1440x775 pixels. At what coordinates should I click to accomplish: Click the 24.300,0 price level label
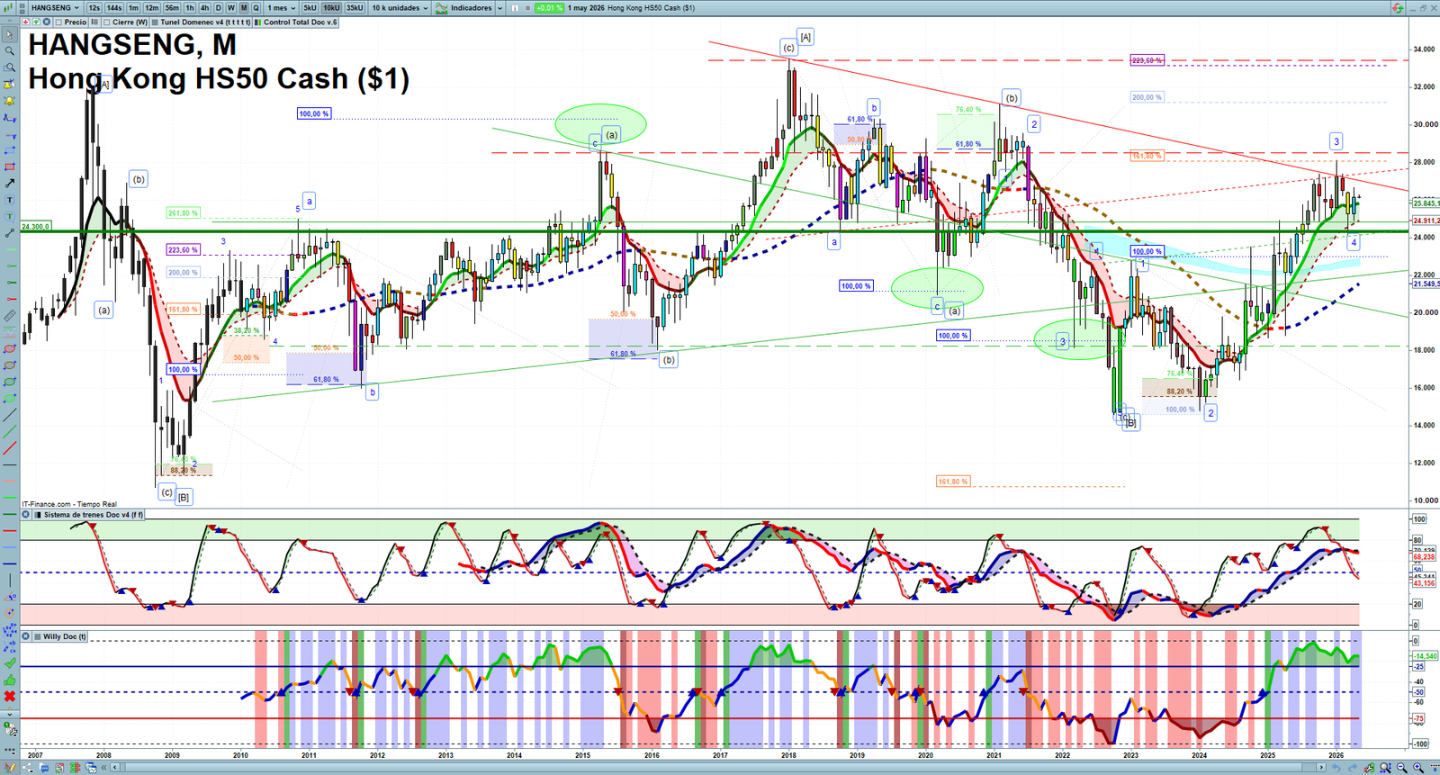(x=36, y=227)
